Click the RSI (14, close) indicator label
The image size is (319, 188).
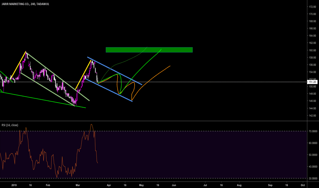(10, 125)
